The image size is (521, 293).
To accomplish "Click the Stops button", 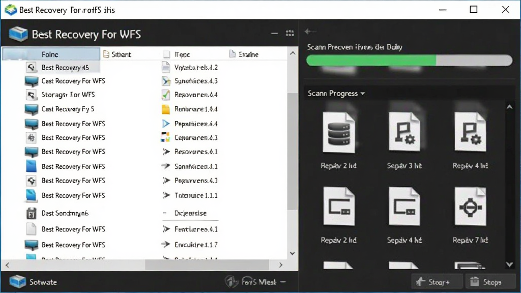I will click(x=490, y=282).
